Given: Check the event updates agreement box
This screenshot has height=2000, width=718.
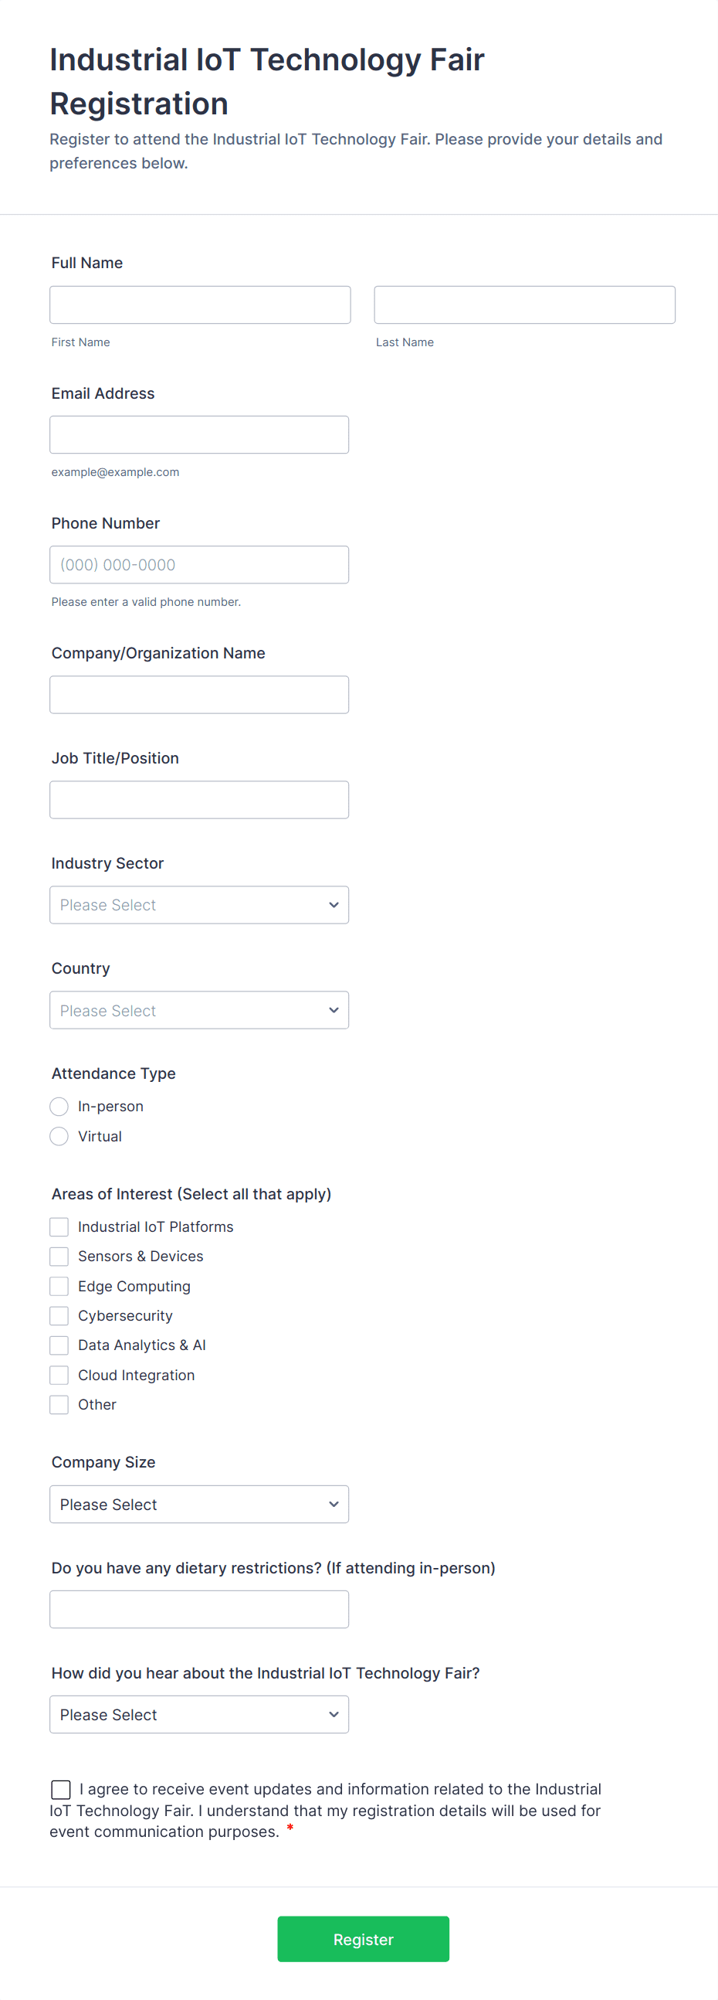Looking at the screenshot, I should tap(61, 1790).
